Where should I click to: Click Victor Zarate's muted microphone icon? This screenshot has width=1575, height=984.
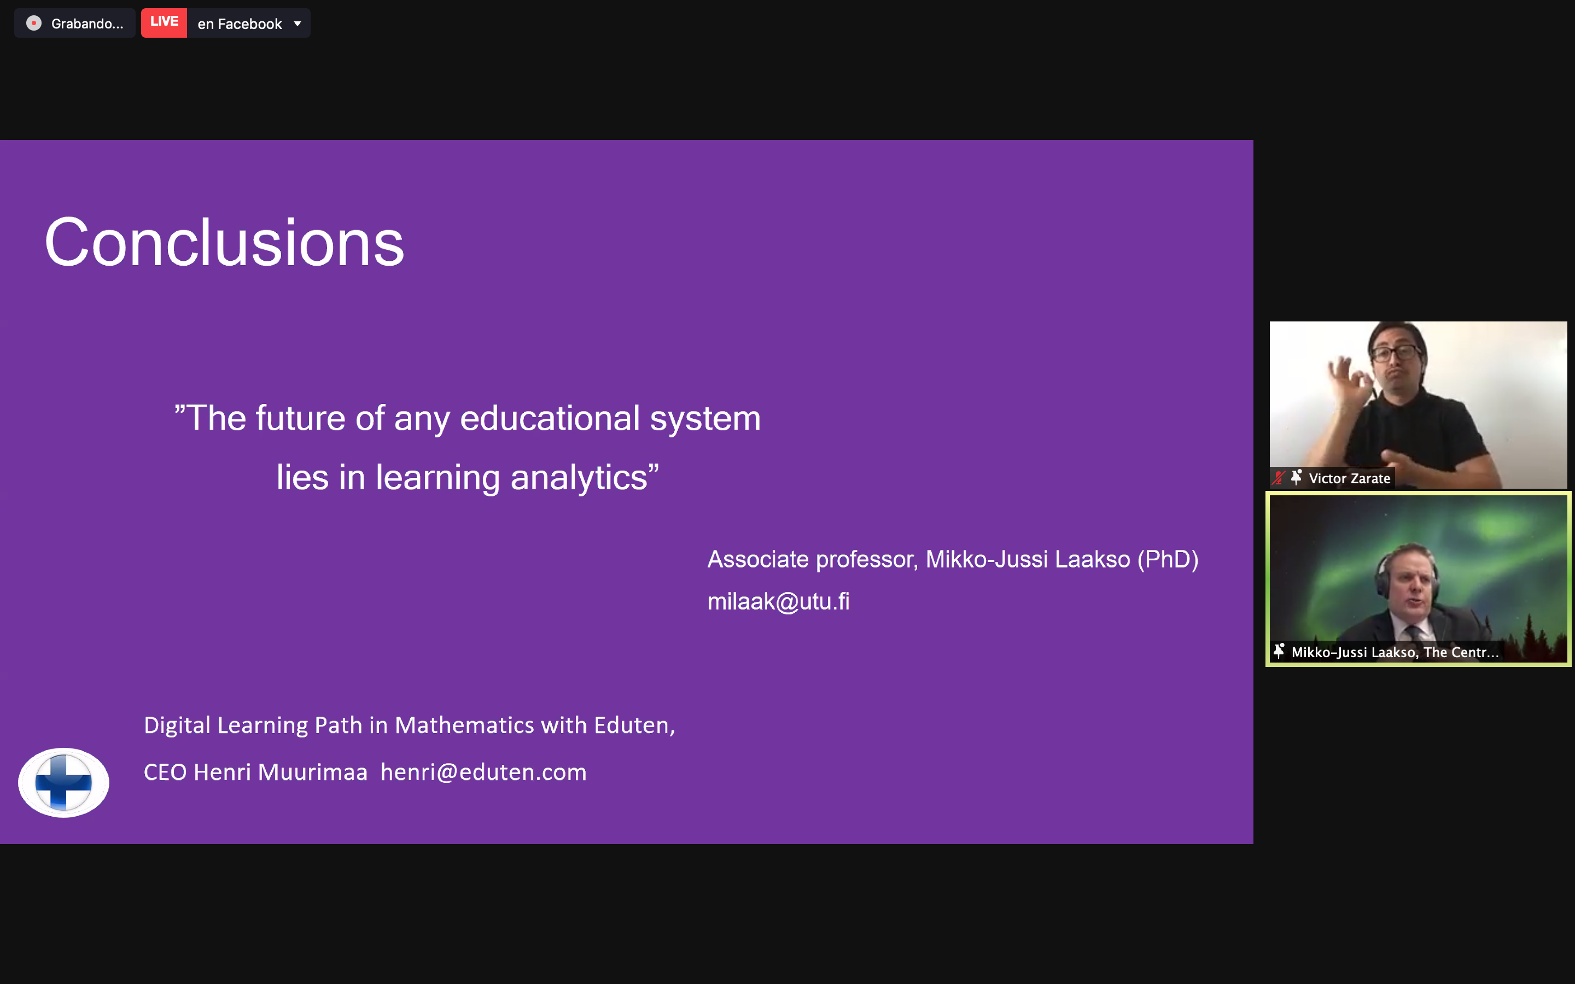[1279, 478]
